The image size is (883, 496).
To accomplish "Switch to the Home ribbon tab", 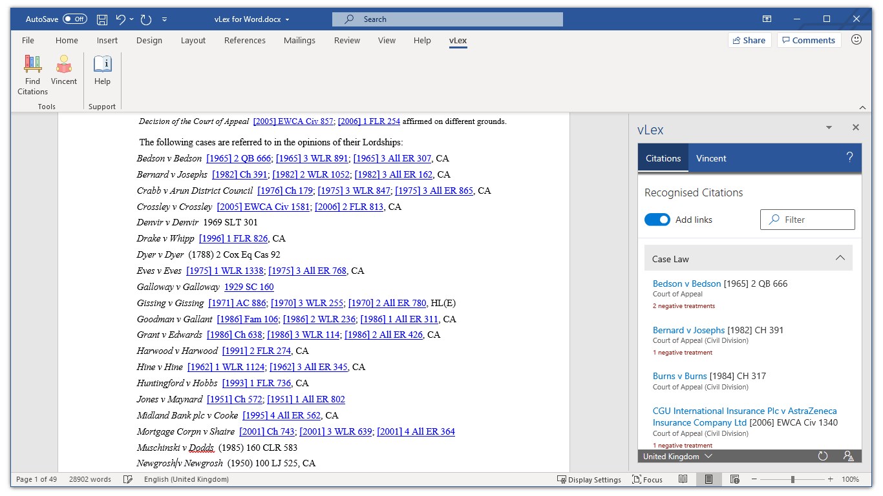I will pos(67,40).
